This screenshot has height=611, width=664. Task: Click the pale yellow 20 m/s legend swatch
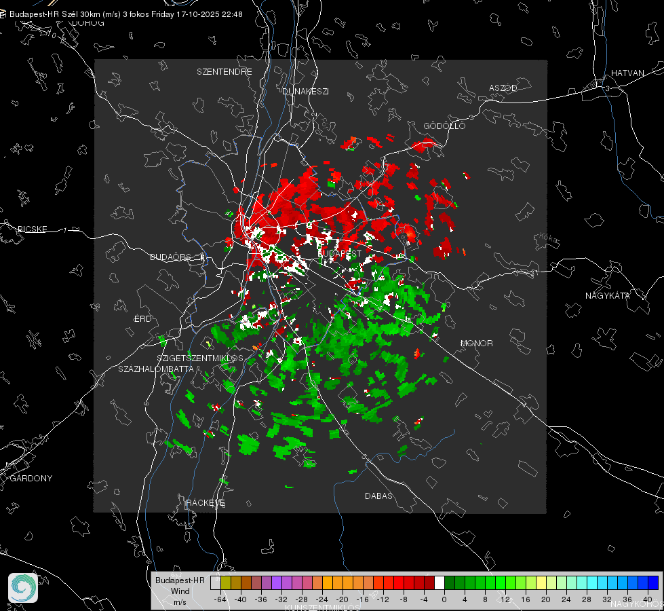[541, 583]
